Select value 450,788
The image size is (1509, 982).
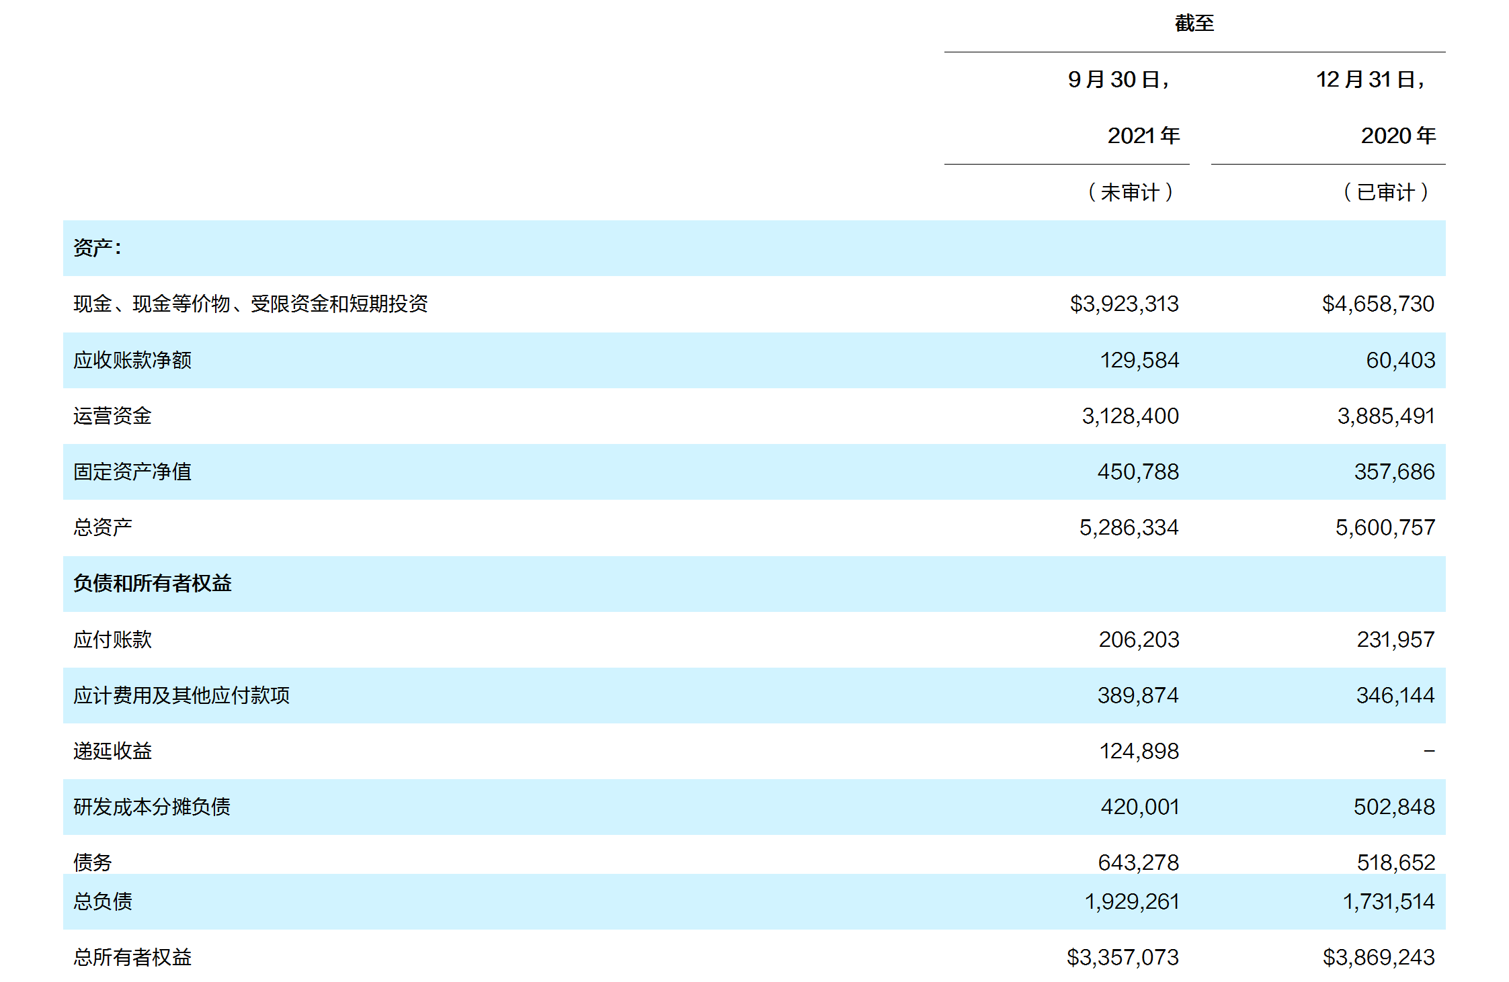pos(1138,472)
